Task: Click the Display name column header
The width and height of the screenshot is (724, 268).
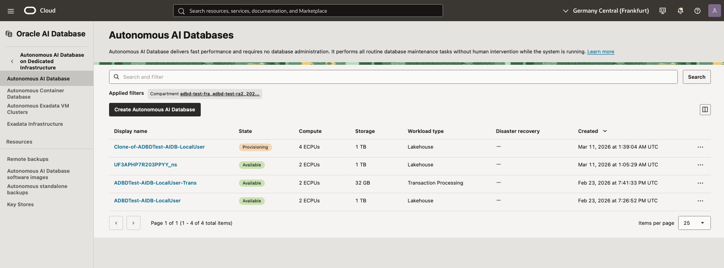Action: pyautogui.click(x=131, y=131)
